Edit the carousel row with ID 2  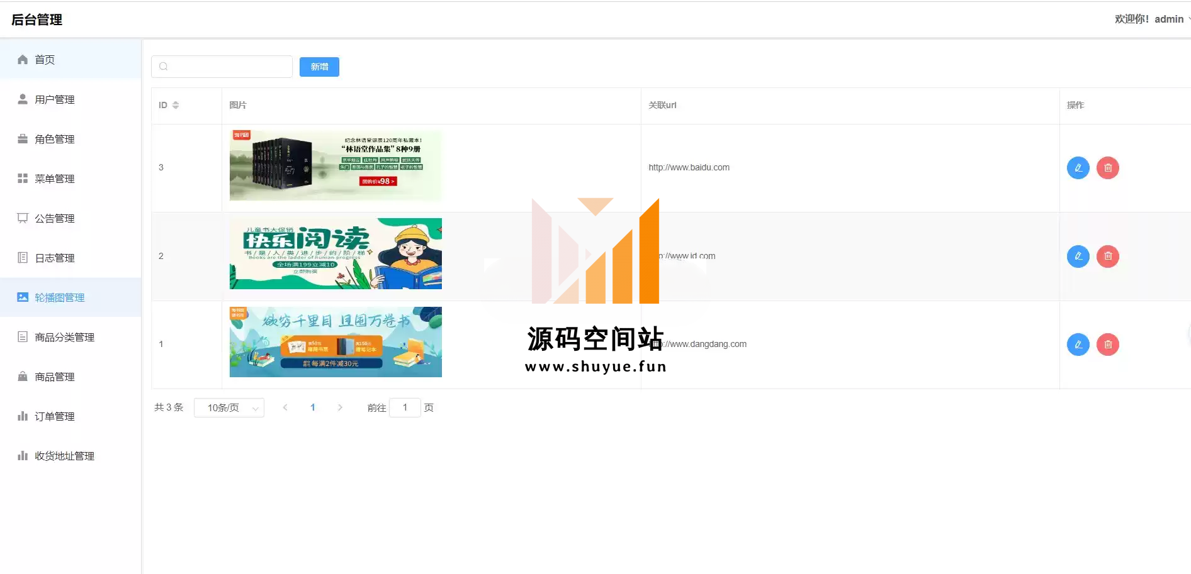[1078, 256]
